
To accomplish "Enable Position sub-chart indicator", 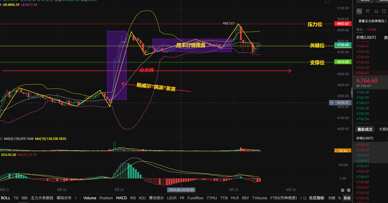I will click(x=106, y=198).
